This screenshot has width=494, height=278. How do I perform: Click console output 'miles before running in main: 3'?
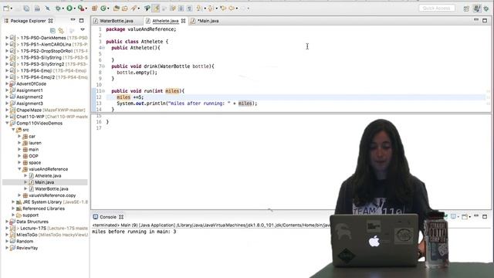coord(134,232)
